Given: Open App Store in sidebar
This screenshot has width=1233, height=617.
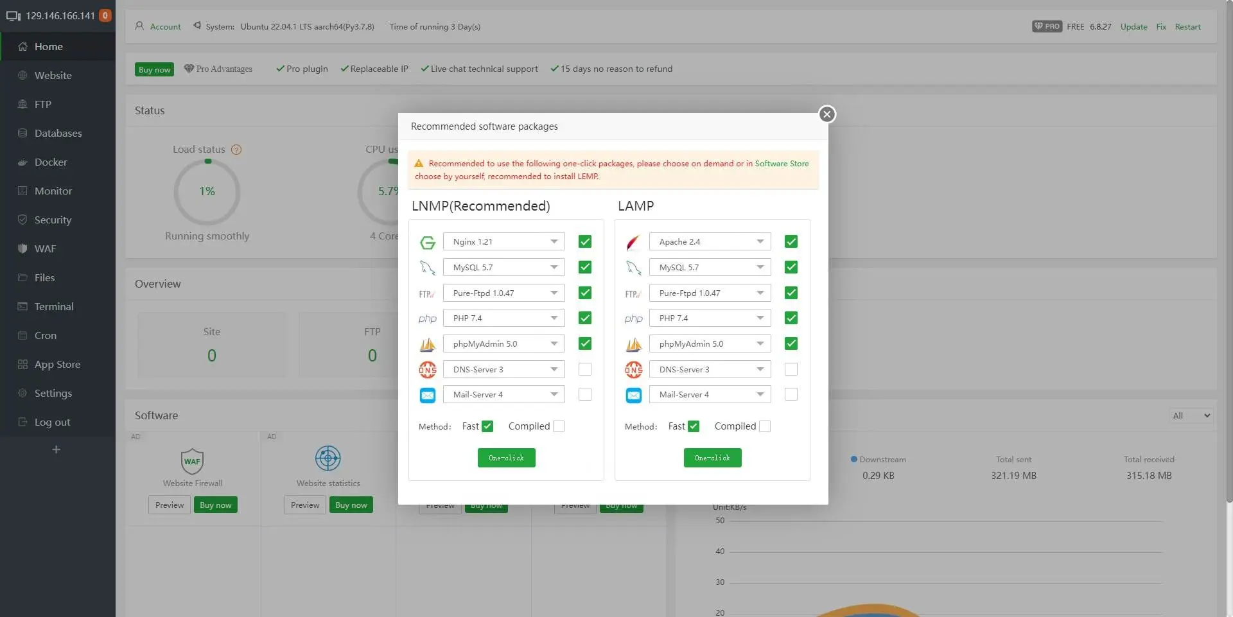Looking at the screenshot, I should point(58,364).
